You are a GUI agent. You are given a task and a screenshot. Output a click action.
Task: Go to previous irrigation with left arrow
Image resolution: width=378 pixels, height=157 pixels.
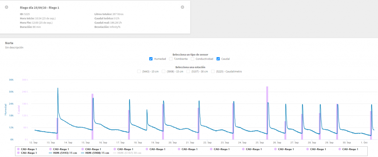click(7, 7)
